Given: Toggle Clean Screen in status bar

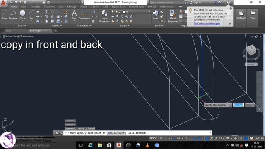Looking at the screenshot, I should [258, 138].
